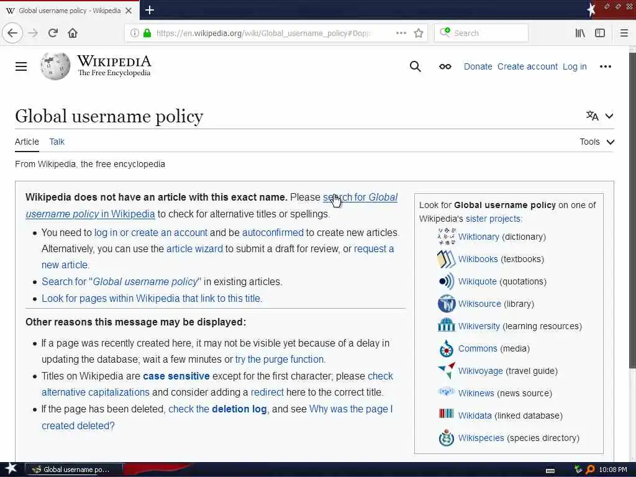Click the search engine icon in browser Search box
The height and width of the screenshot is (477, 636).
445,32
